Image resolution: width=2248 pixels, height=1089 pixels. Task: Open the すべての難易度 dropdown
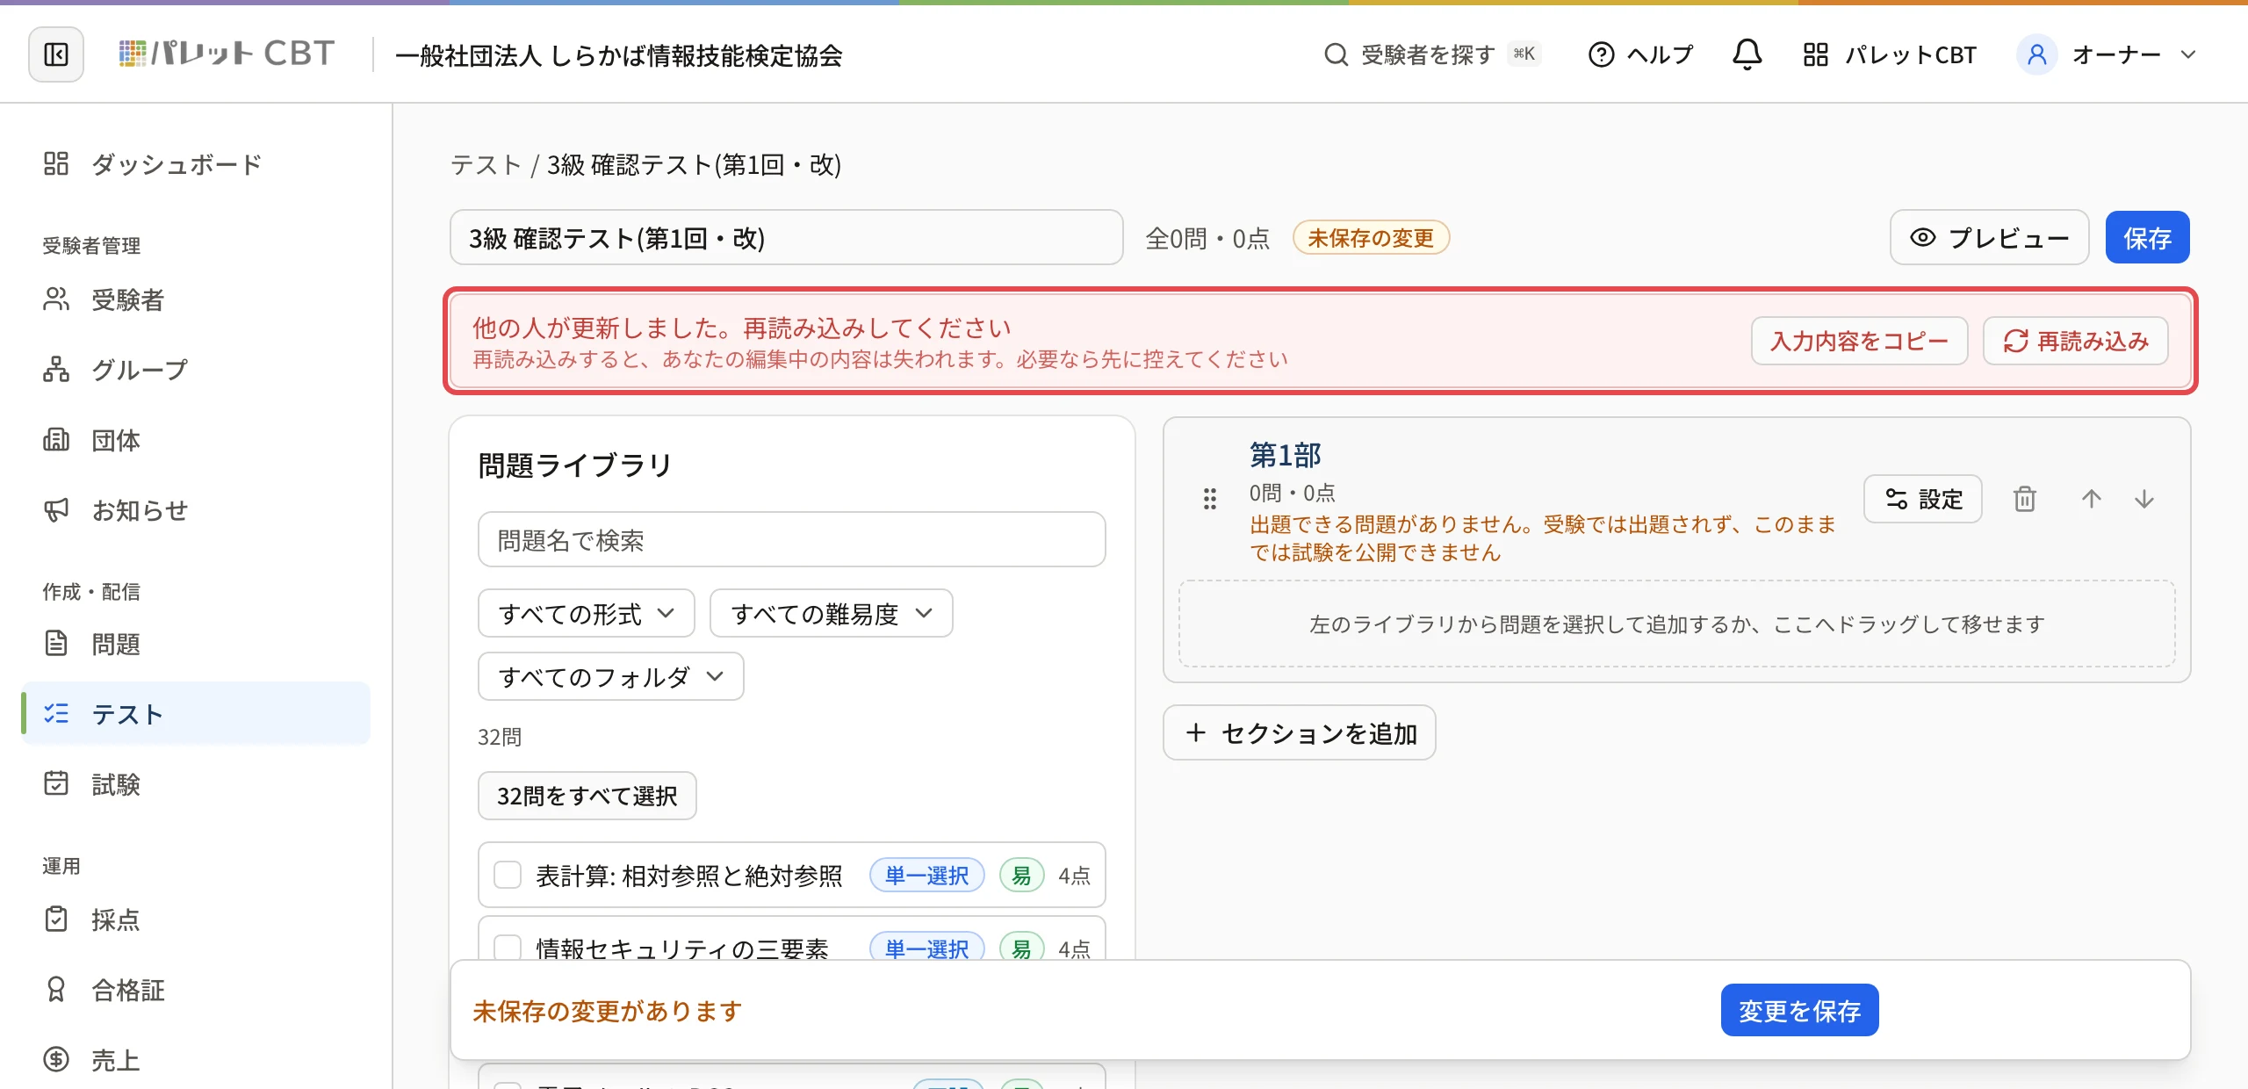point(831,614)
